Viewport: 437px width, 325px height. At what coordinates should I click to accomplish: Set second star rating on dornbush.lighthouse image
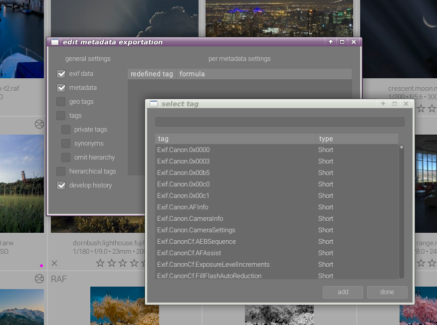[x=111, y=263]
